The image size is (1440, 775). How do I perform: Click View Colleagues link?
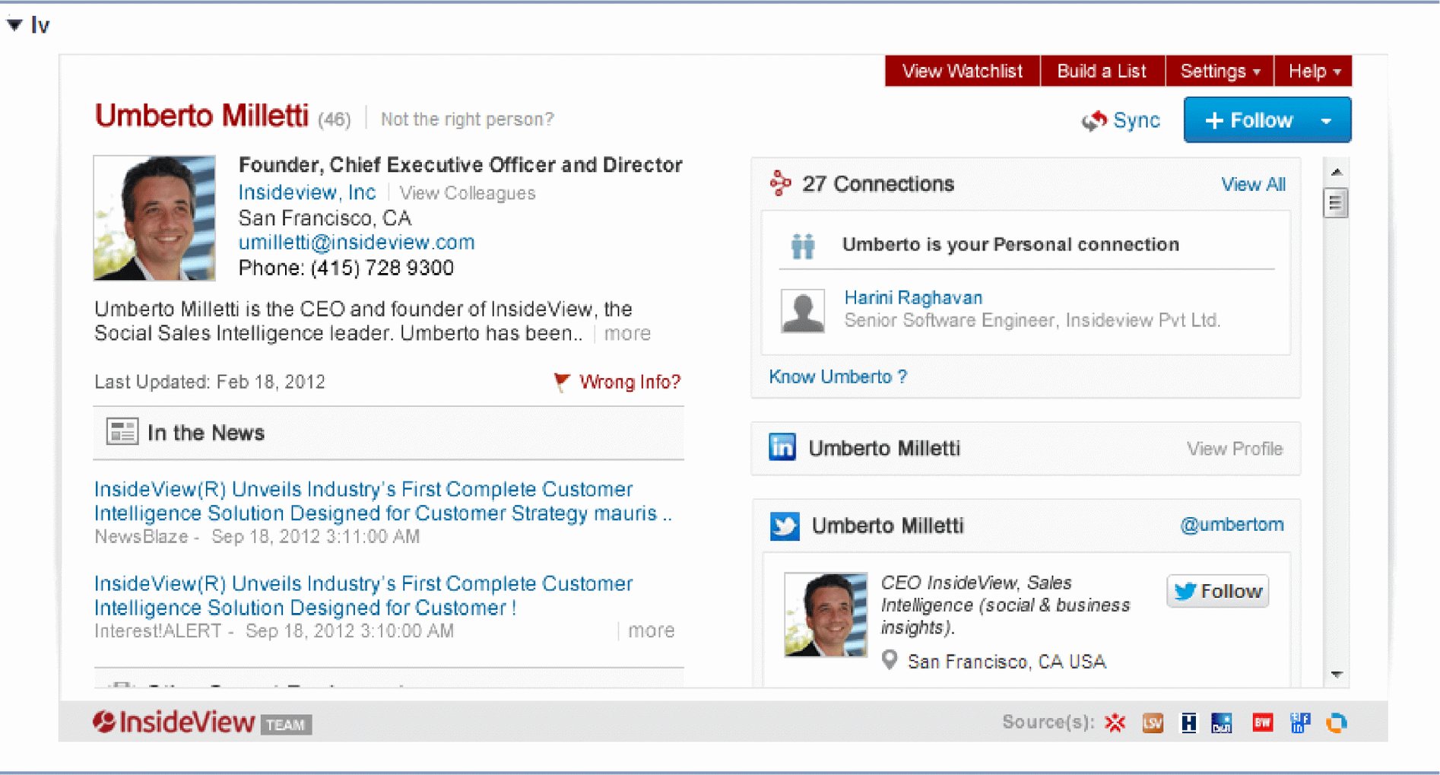point(468,193)
